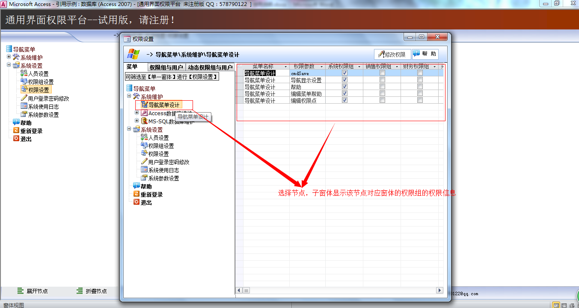
Task: Click the 系统使用日志 icon in dialog tree
Action: pos(144,170)
